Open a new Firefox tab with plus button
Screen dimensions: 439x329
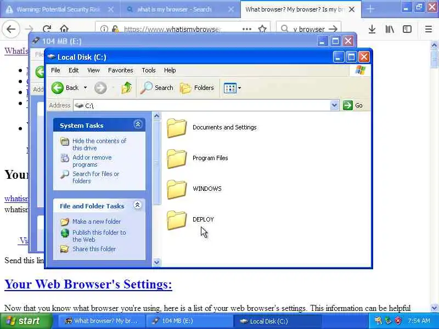tap(370, 9)
